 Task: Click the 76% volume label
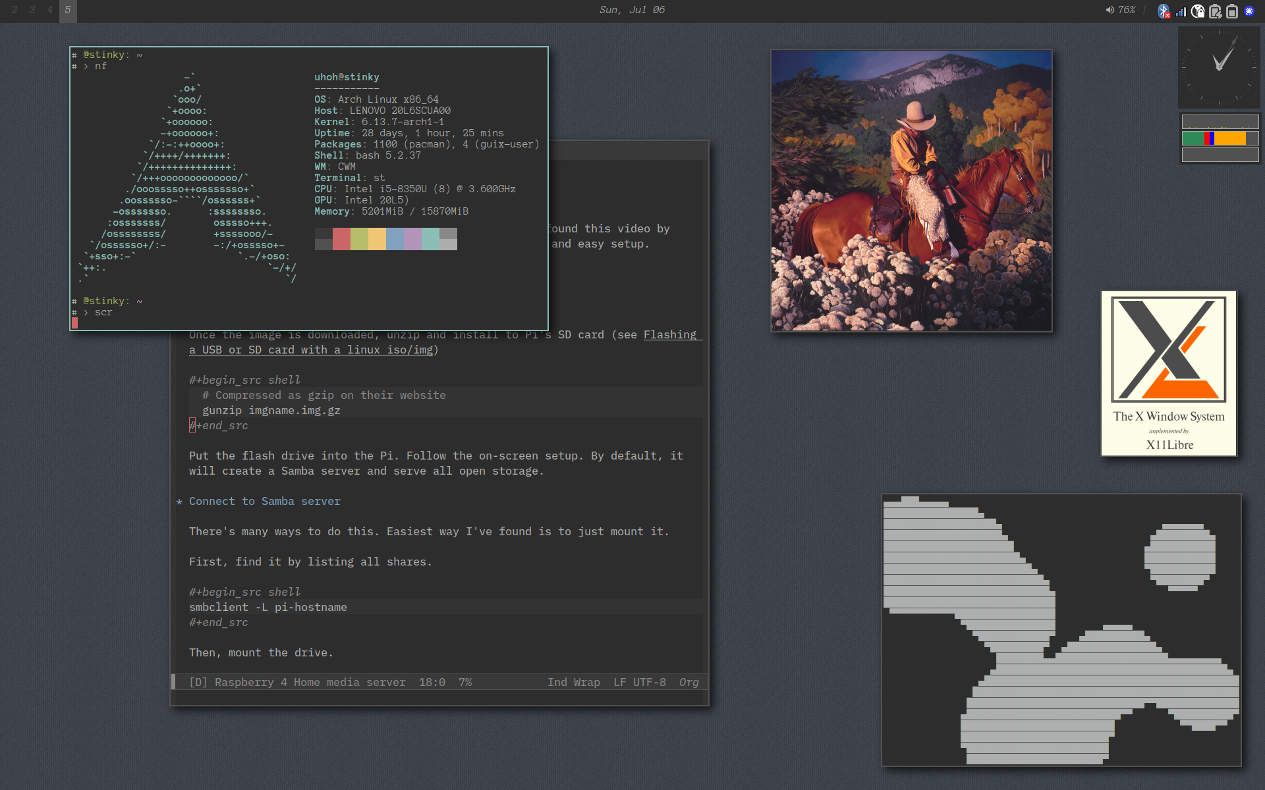pos(1127,10)
